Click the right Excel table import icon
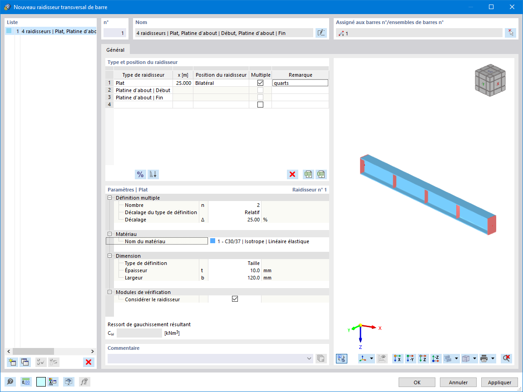The height and width of the screenshot is (392, 523). point(321,174)
